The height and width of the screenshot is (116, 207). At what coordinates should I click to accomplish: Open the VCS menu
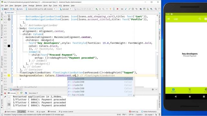pos(60,5)
